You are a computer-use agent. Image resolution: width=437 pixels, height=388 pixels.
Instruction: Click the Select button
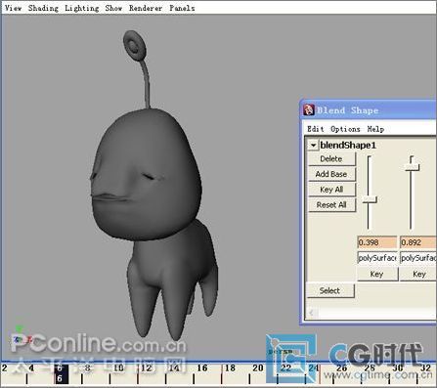pos(329,290)
